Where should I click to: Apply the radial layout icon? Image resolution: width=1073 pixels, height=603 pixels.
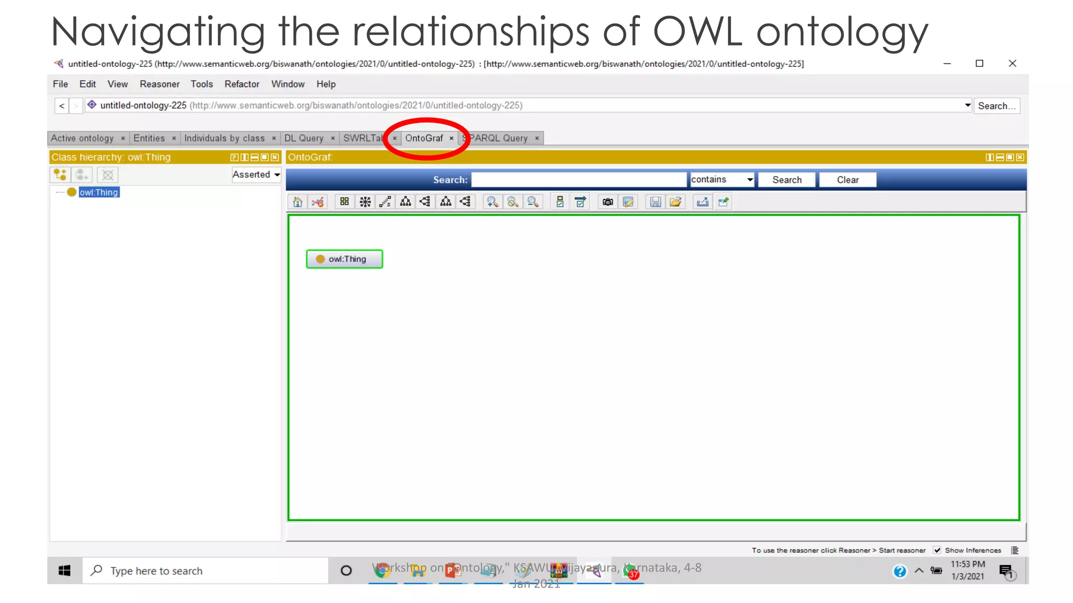[365, 202]
